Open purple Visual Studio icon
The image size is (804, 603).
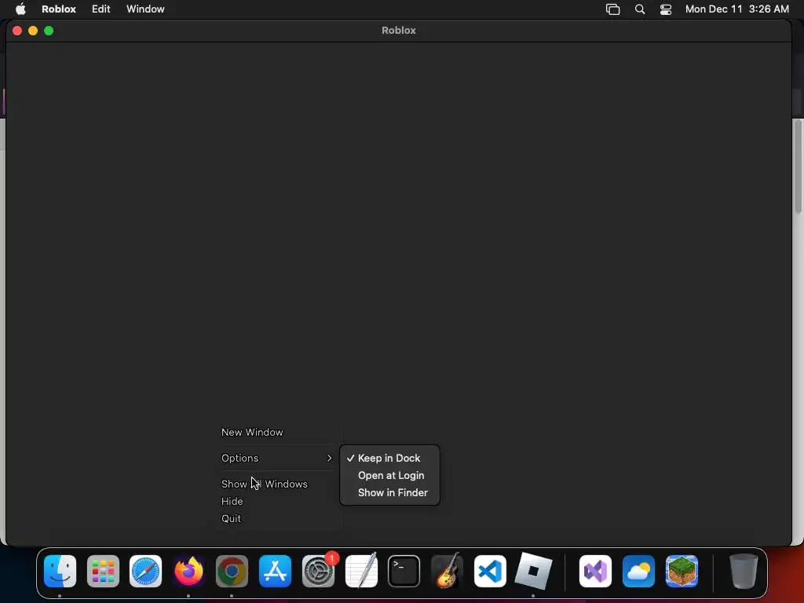pos(595,571)
